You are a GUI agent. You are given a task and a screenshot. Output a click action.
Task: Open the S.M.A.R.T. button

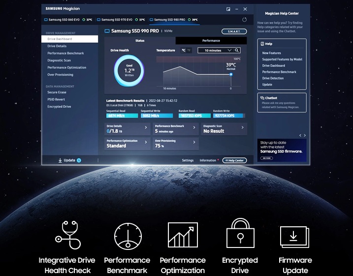click(x=234, y=31)
